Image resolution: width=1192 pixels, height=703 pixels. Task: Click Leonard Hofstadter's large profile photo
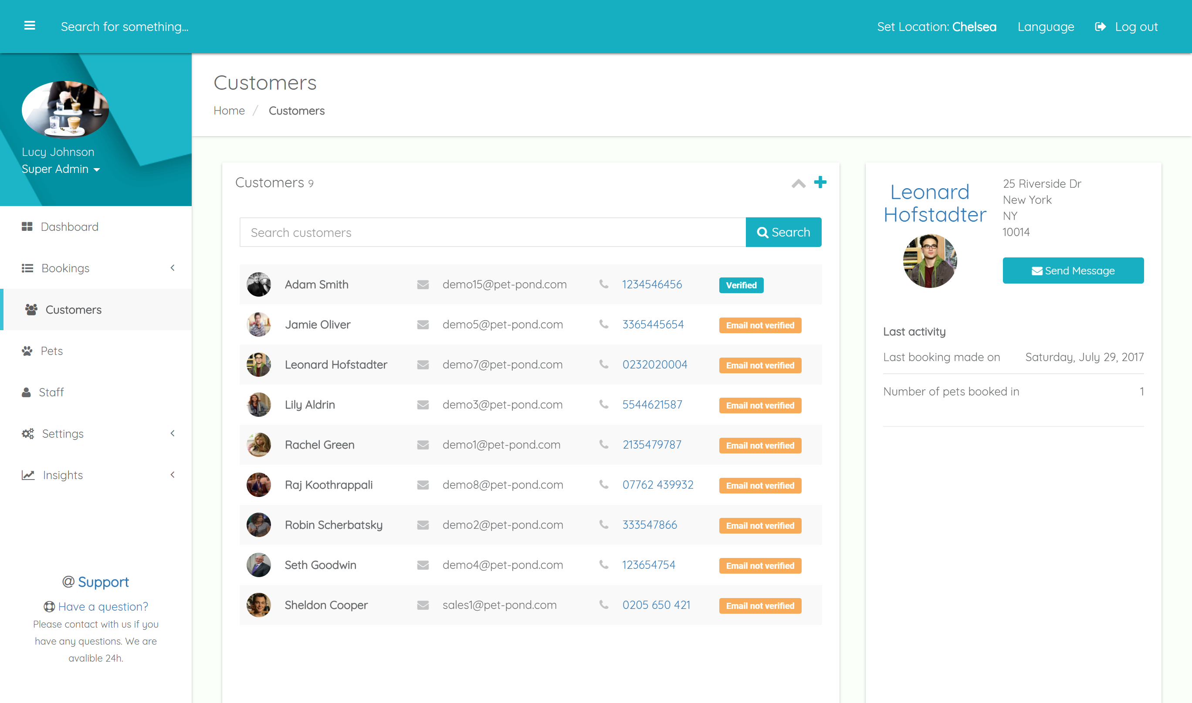click(930, 260)
